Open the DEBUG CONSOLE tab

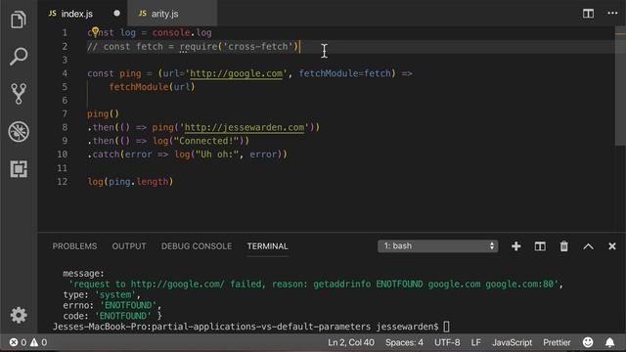point(197,246)
